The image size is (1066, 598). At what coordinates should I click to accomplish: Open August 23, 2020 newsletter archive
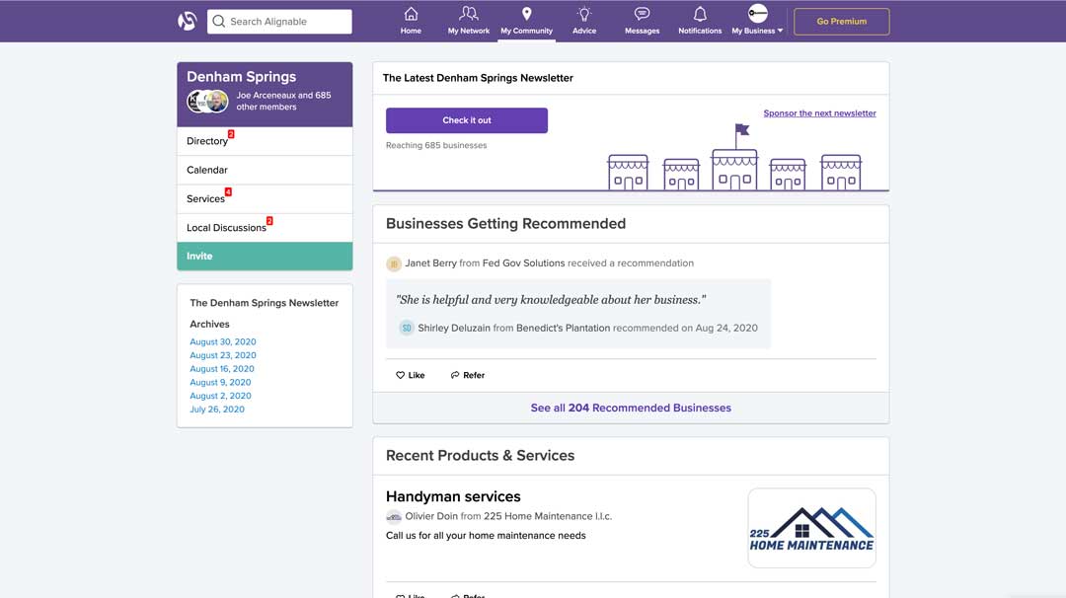223,355
